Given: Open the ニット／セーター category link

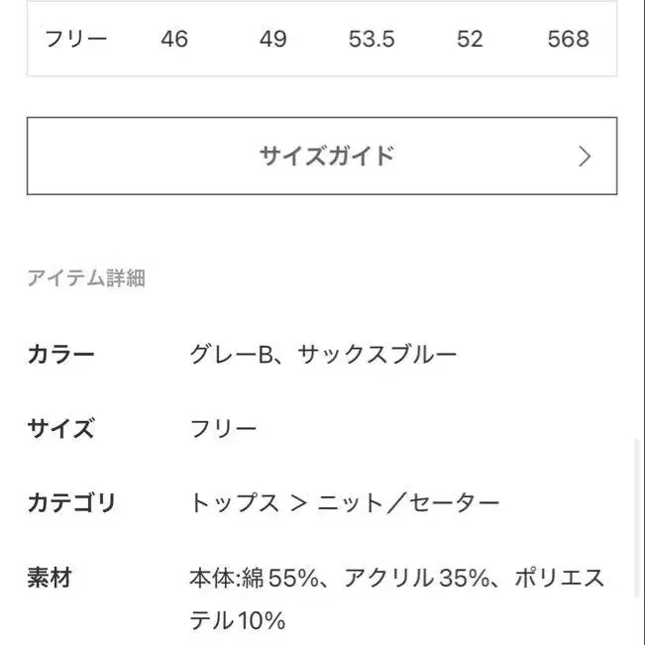Looking at the screenshot, I should (408, 503).
